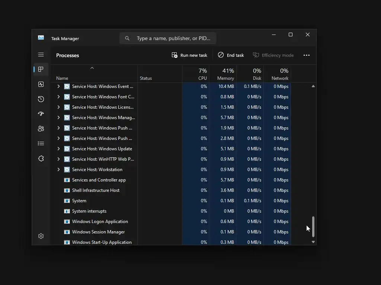Open Task Manager settings gear

(41, 236)
